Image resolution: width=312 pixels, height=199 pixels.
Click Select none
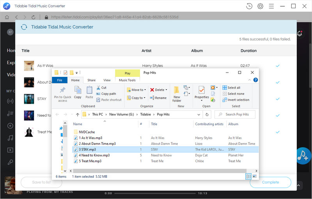point(233,94)
